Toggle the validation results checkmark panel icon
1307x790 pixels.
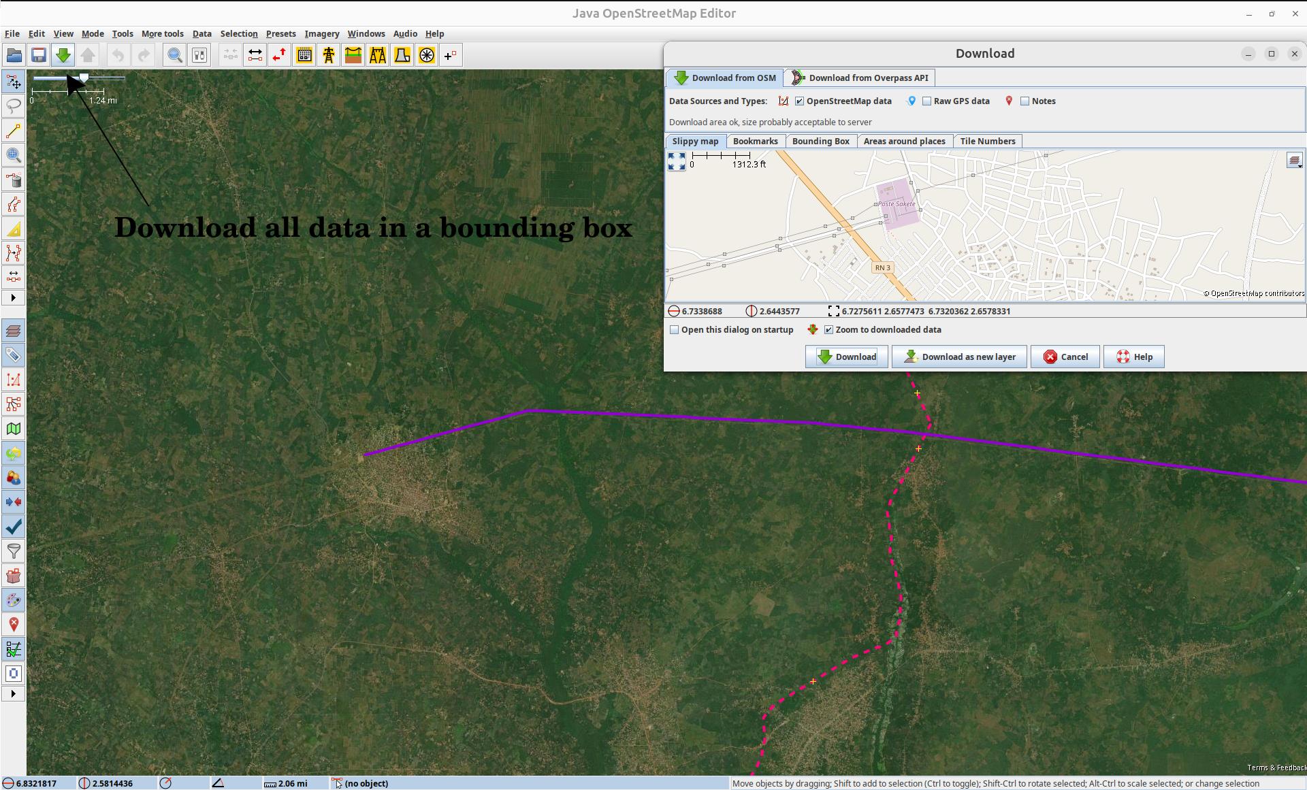pyautogui.click(x=14, y=527)
